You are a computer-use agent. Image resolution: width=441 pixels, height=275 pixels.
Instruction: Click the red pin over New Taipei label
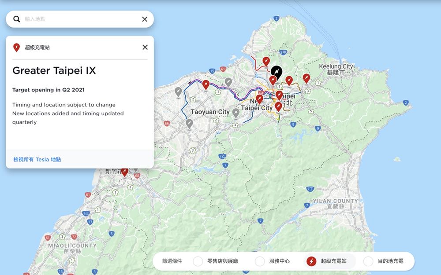(x=259, y=99)
